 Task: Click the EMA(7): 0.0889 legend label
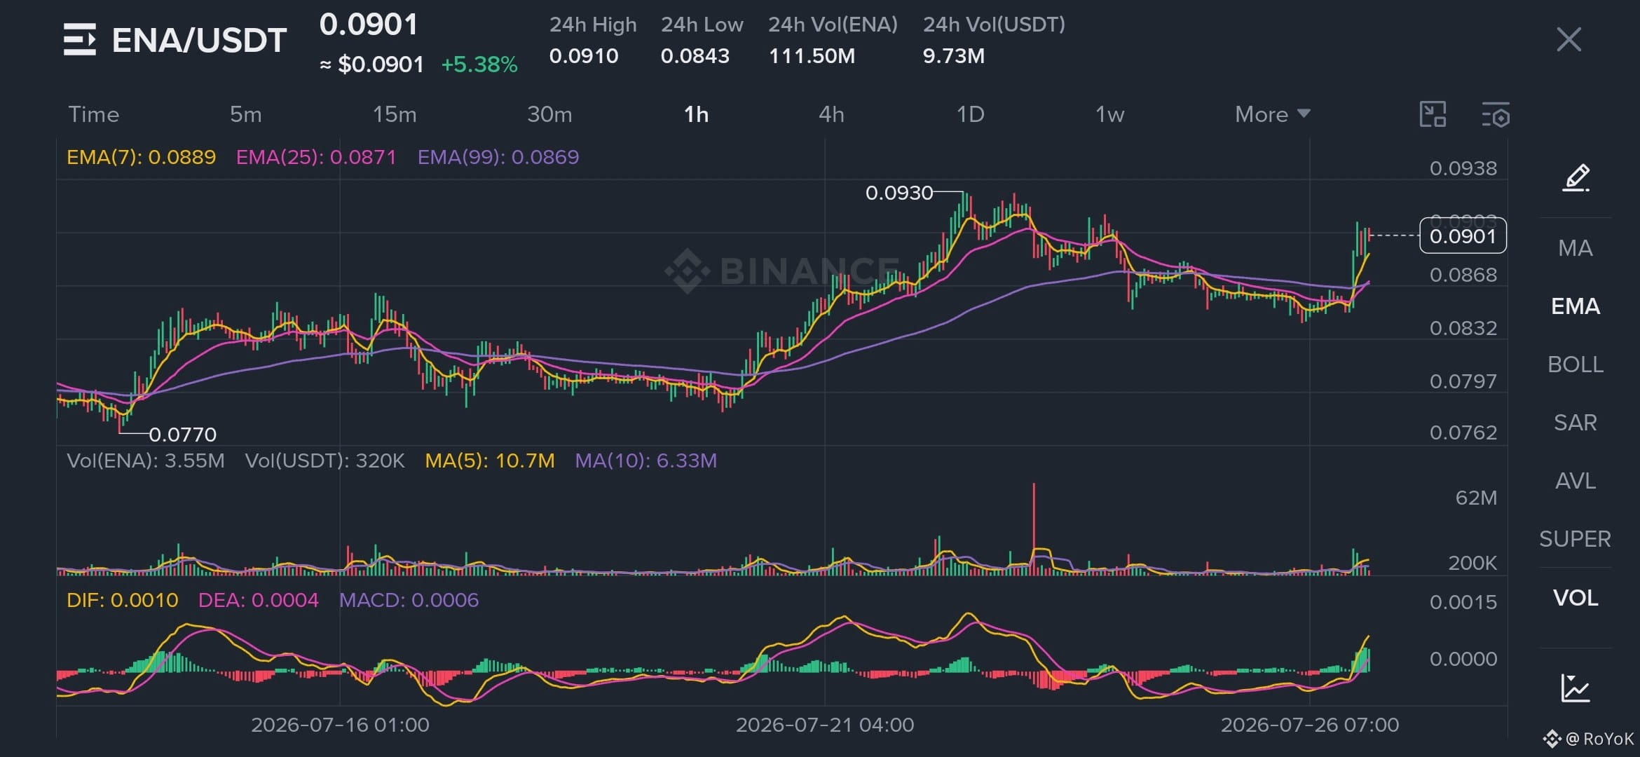pos(141,157)
